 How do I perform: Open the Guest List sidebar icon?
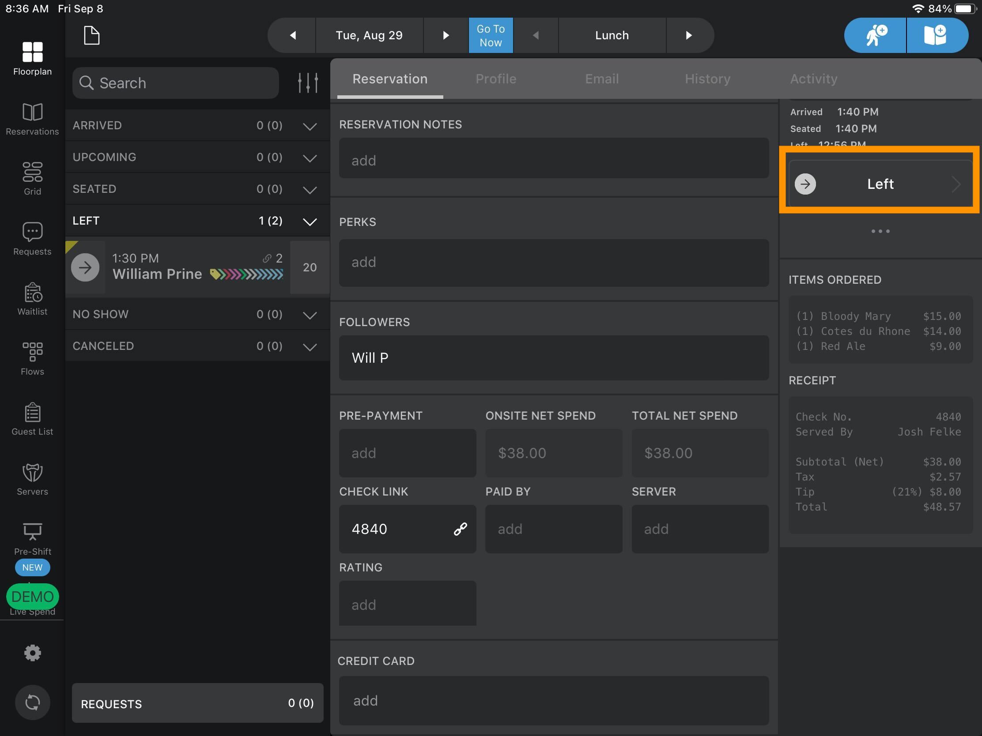(32, 413)
